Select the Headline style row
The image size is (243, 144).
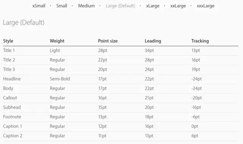[121, 79]
